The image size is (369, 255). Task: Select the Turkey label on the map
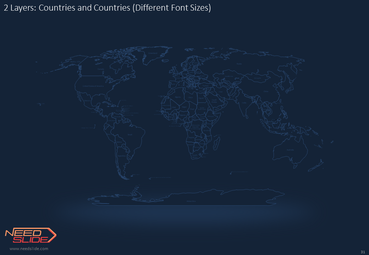[x=205, y=86]
